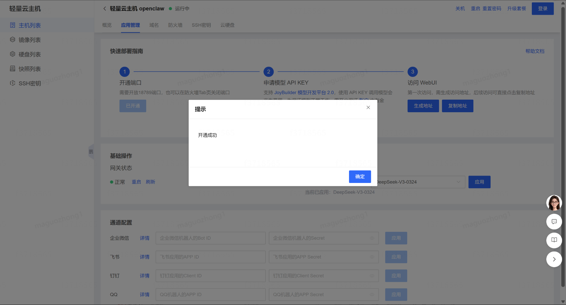Click the 快照列表 sidebar icon
Image resolution: width=566 pixels, height=305 pixels.
tap(13, 69)
